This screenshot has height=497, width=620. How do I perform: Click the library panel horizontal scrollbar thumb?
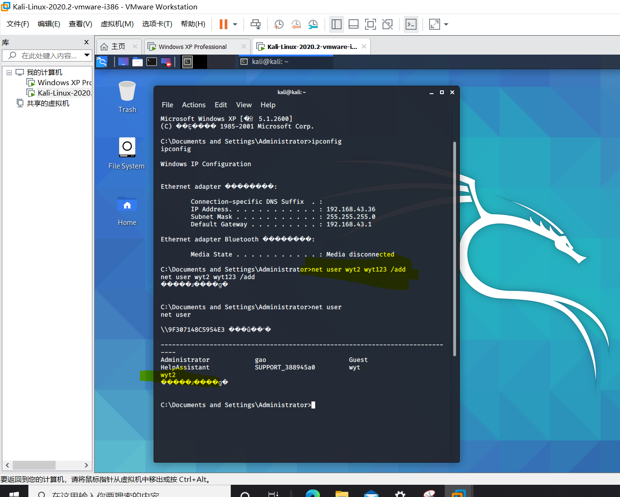coord(34,465)
